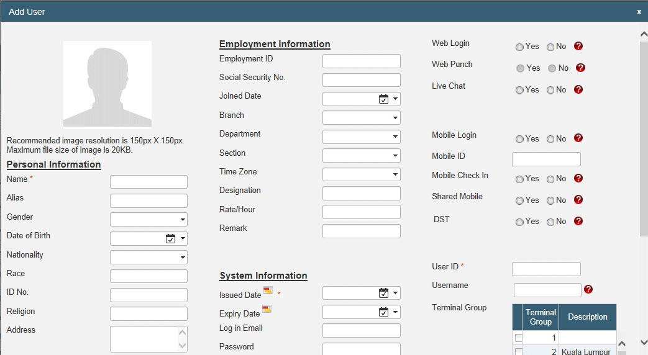Click the help icon beside DST

[578, 221]
